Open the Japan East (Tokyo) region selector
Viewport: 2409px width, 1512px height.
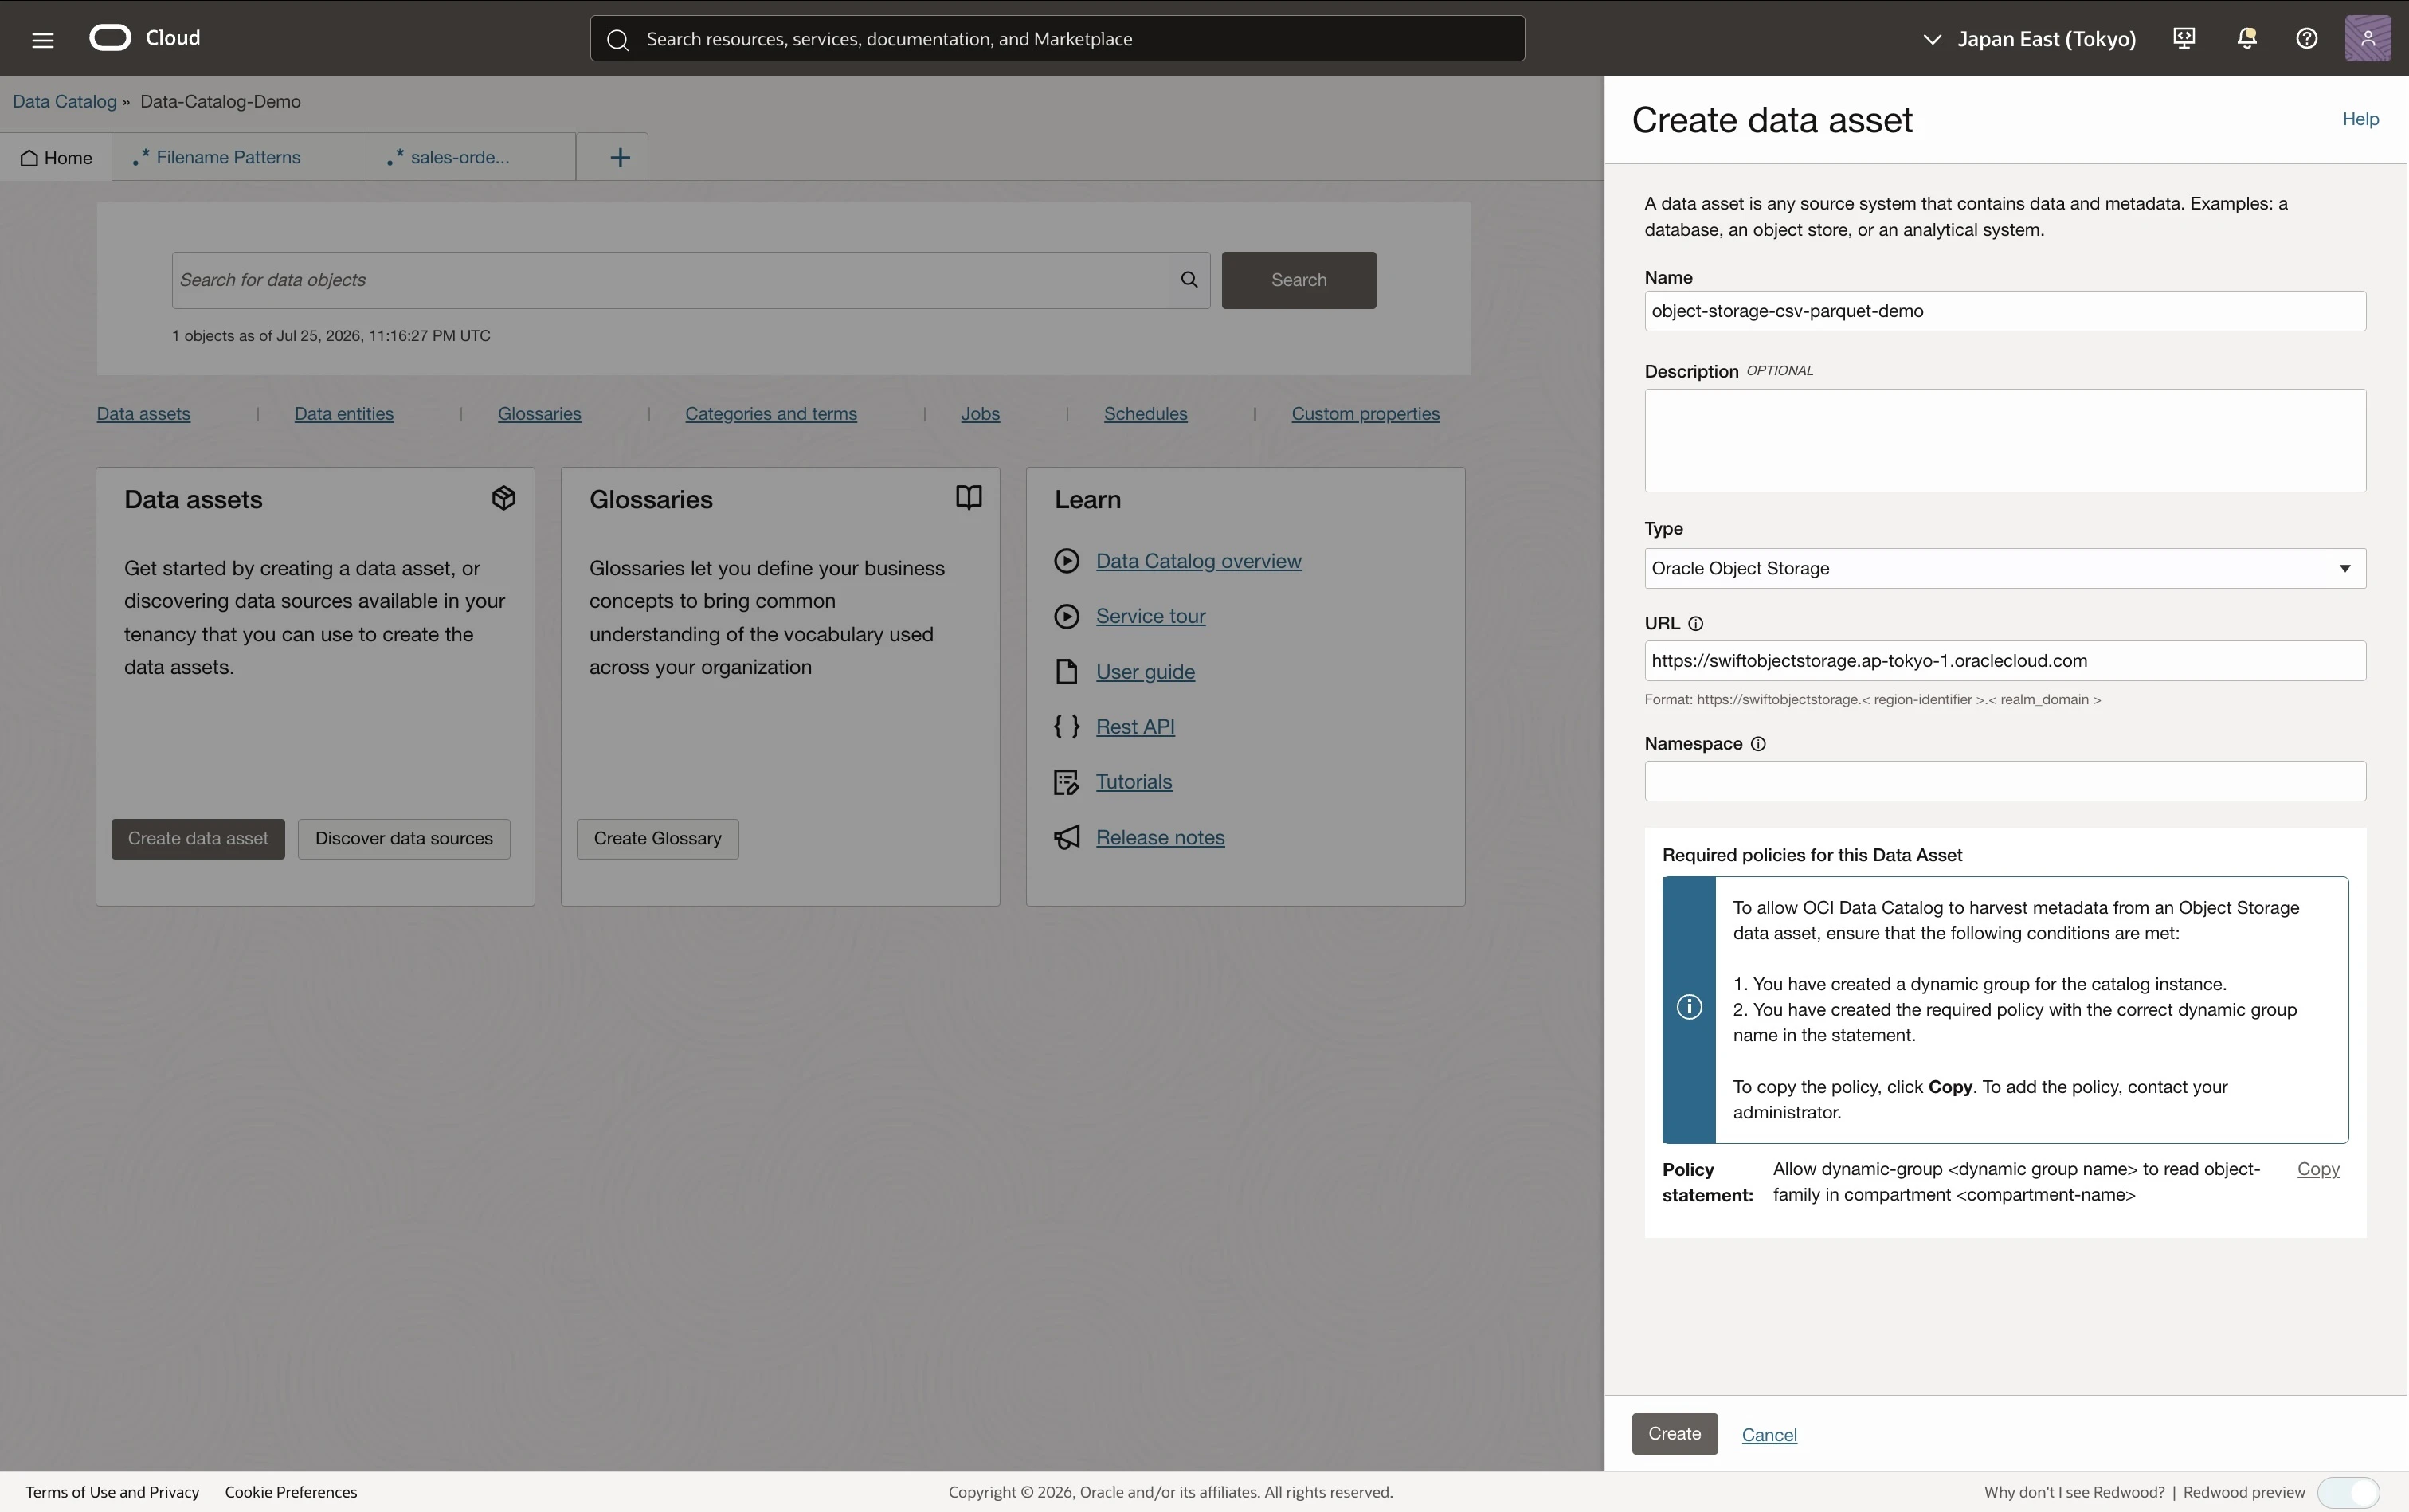point(2030,39)
